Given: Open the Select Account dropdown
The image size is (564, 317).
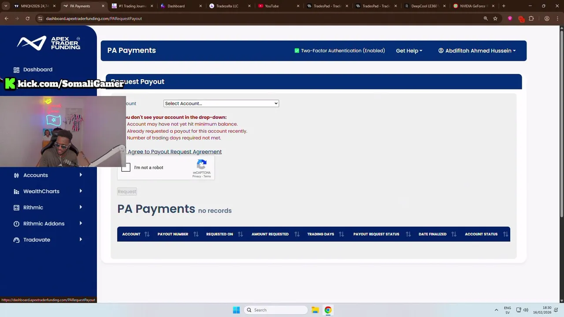Looking at the screenshot, I should [x=221, y=103].
